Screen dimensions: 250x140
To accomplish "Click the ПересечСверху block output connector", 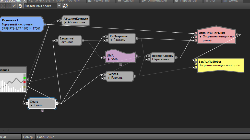I will coord(176,58).
